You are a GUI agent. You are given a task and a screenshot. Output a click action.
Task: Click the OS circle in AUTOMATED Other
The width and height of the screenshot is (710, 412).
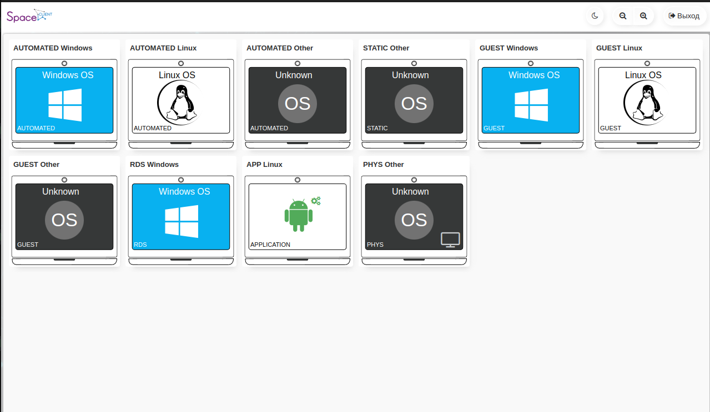[298, 104]
